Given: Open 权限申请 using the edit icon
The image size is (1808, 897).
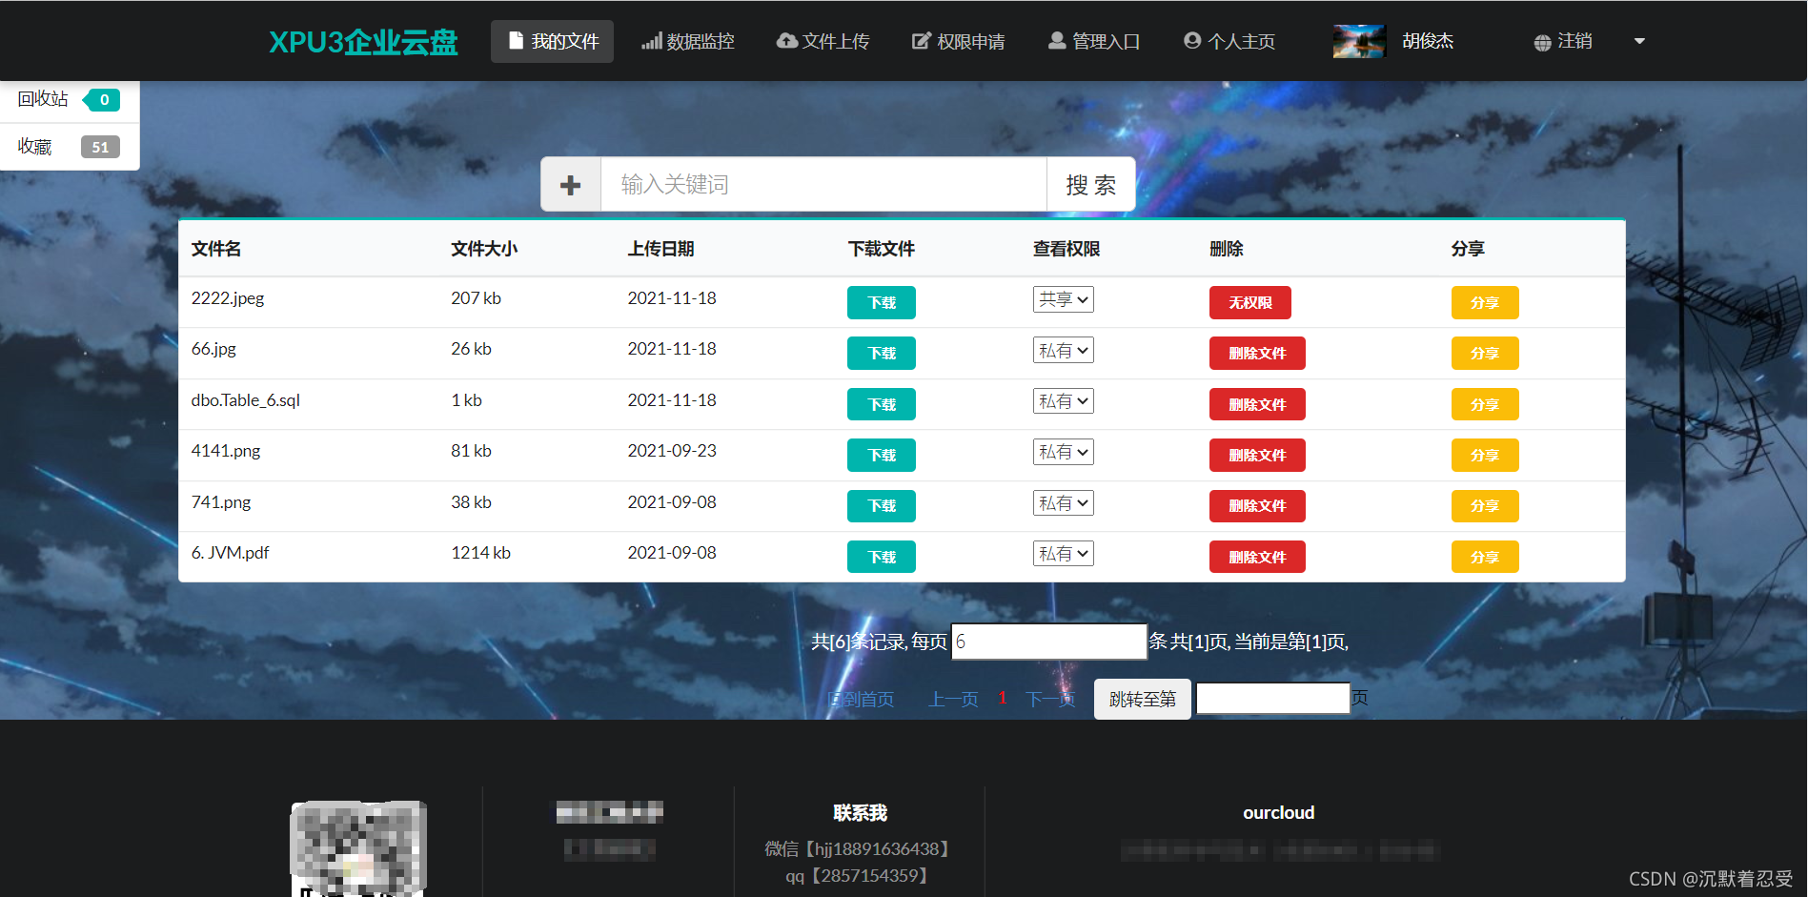Looking at the screenshot, I should (921, 41).
